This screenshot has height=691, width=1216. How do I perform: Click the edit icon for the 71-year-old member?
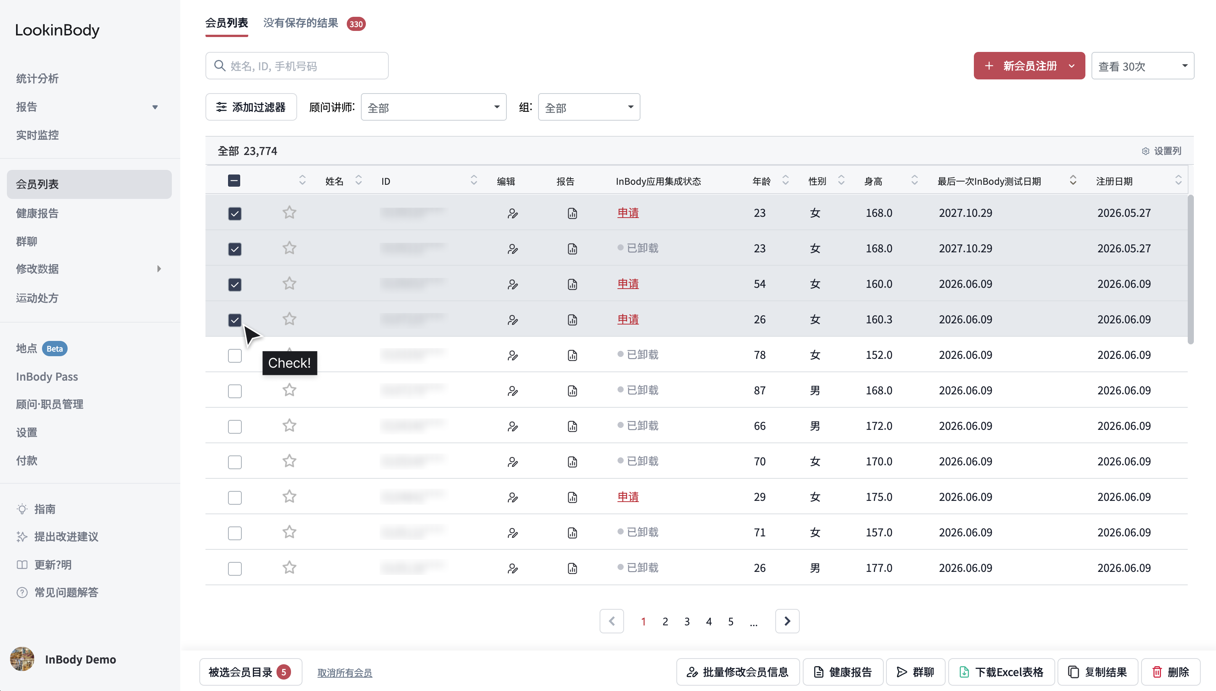tap(512, 533)
